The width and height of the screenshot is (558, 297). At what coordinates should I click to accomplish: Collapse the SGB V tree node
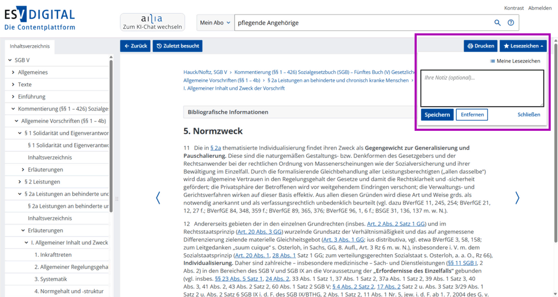10,60
